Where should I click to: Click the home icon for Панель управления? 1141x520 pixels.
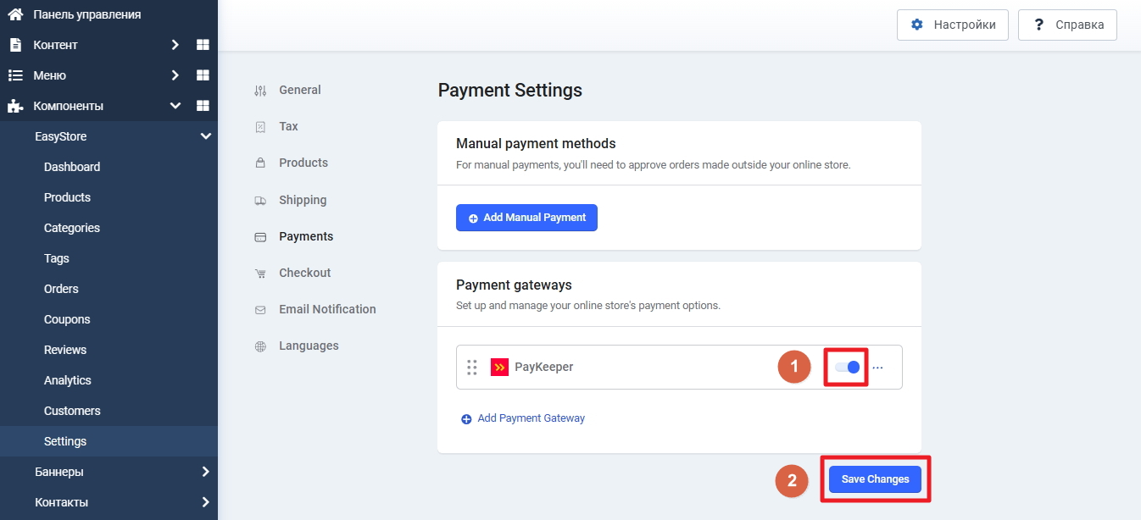click(x=15, y=14)
